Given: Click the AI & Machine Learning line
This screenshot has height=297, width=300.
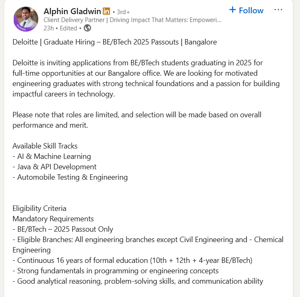Looking at the screenshot, I should [x=52, y=156].
